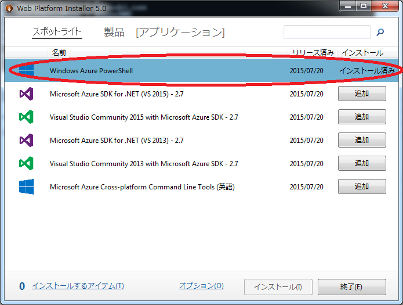
Task: Open インストールするアイテム(T) link
Action: coord(78,286)
